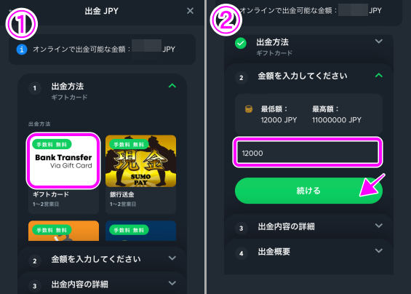This screenshot has height=294, width=411.
Task: Close the 出金 JPY withdrawal dialog
Action: click(190, 11)
